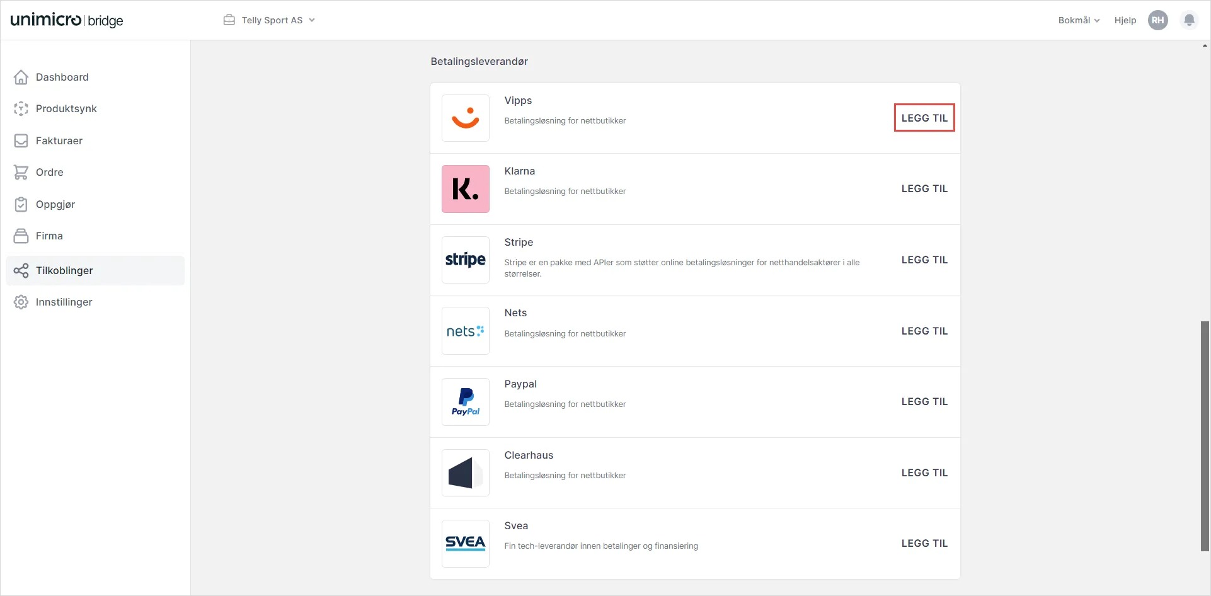Open notifications bell icon

pyautogui.click(x=1189, y=20)
